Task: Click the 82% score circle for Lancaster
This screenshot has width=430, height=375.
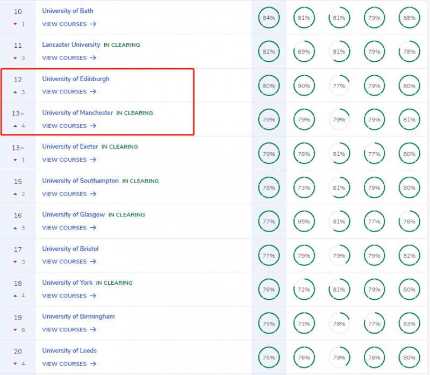Action: click(x=269, y=52)
